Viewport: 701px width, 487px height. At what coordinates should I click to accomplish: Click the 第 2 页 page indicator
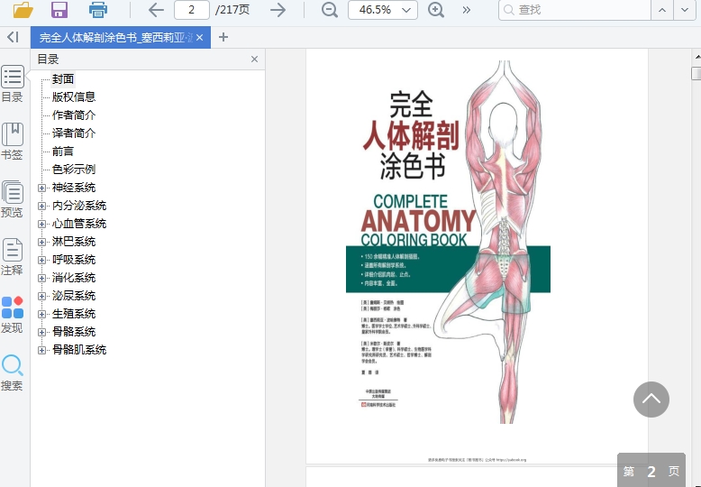coord(651,470)
